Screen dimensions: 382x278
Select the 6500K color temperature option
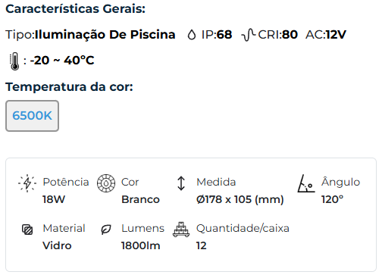pos(32,116)
